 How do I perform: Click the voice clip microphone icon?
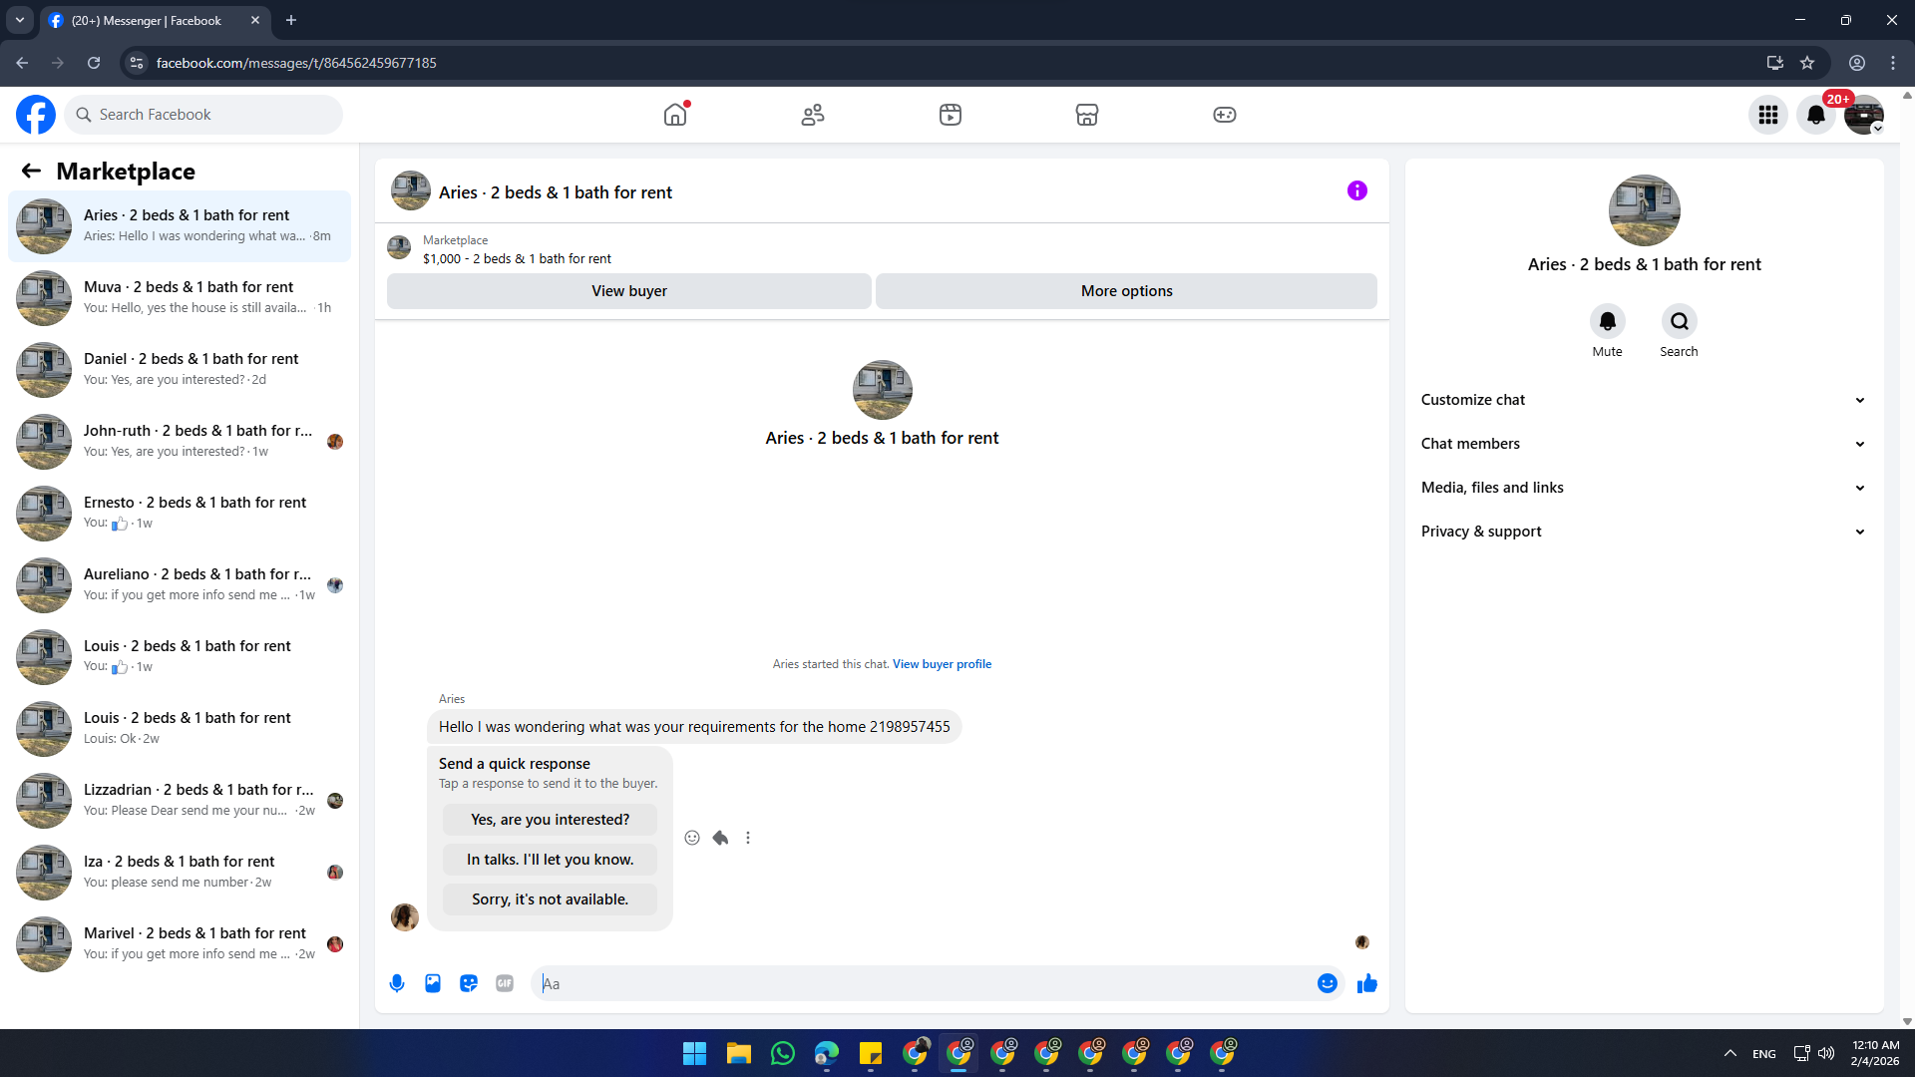(x=397, y=983)
